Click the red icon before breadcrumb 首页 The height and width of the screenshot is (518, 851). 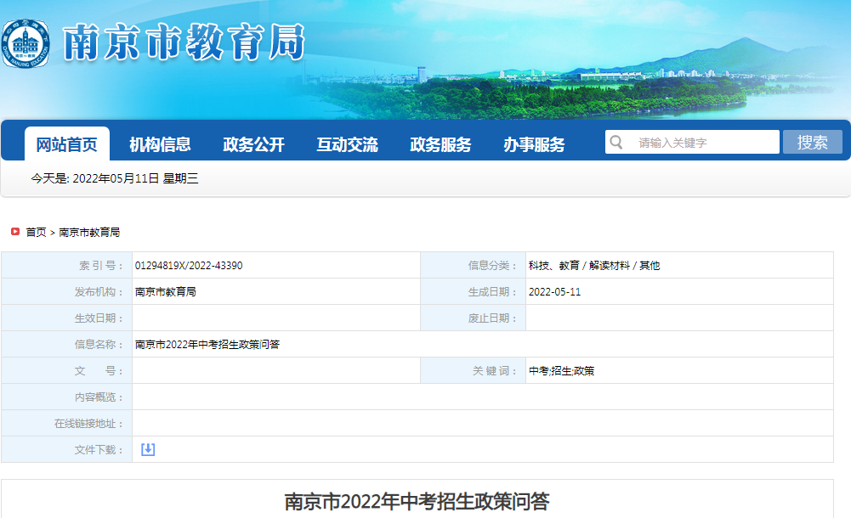click(15, 231)
